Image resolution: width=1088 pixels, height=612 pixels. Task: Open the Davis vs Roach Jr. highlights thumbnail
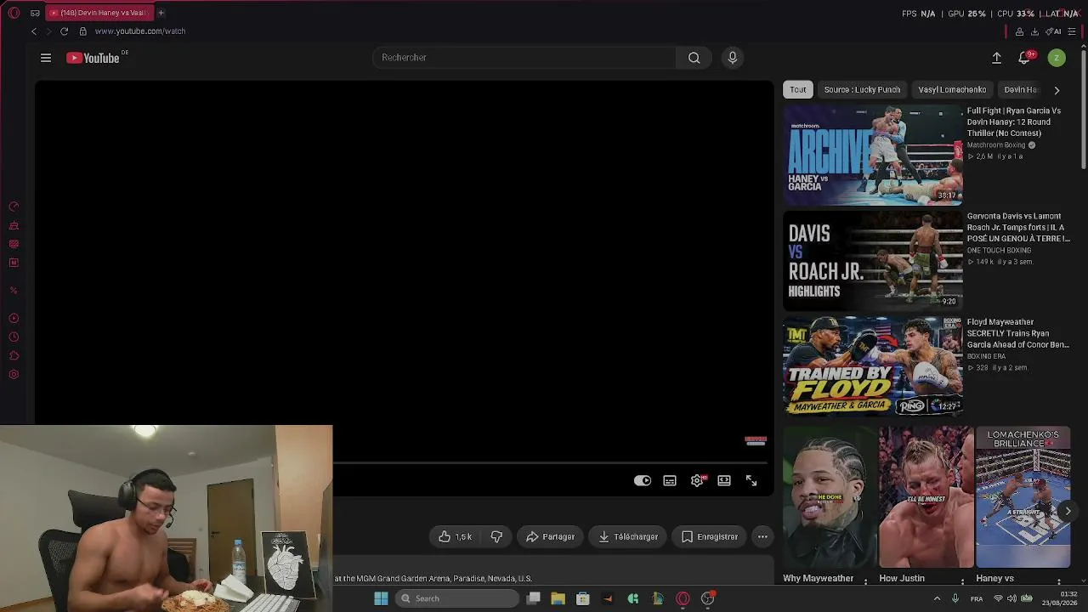(x=873, y=261)
